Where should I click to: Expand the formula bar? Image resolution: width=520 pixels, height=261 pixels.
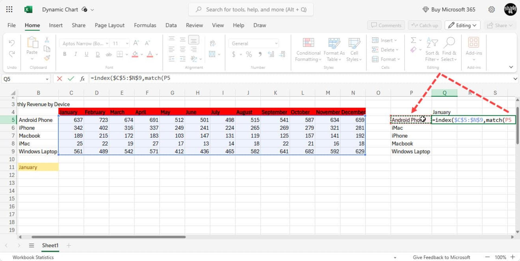point(515,79)
